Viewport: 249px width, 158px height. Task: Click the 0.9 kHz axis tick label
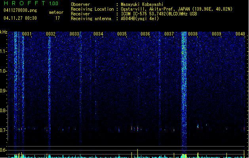click(x=4, y=91)
